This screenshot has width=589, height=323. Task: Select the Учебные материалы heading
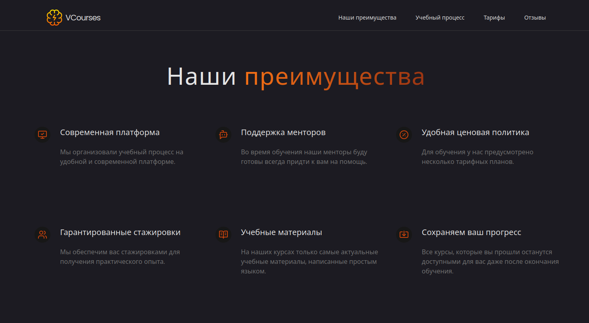(281, 232)
